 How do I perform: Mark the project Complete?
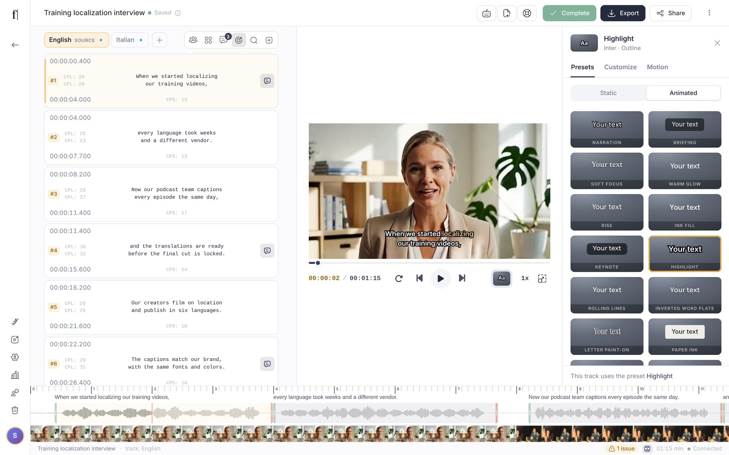point(569,13)
